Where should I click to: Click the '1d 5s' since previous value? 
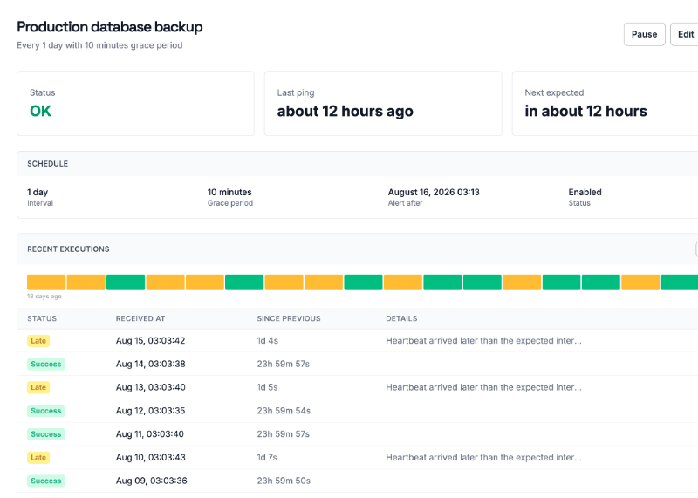coord(267,387)
